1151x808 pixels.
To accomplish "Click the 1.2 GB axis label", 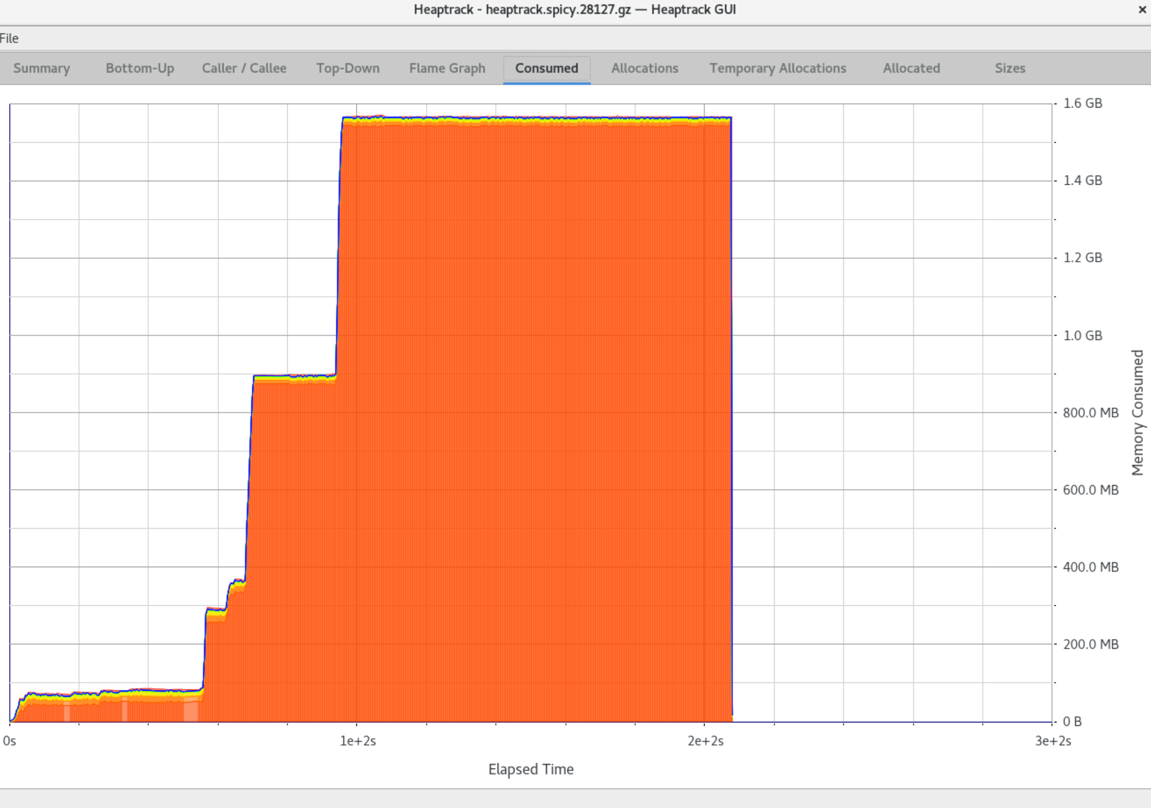I will pyautogui.click(x=1083, y=258).
